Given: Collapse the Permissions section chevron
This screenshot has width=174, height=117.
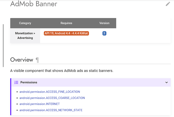Looking at the screenshot, I should [166, 82].
